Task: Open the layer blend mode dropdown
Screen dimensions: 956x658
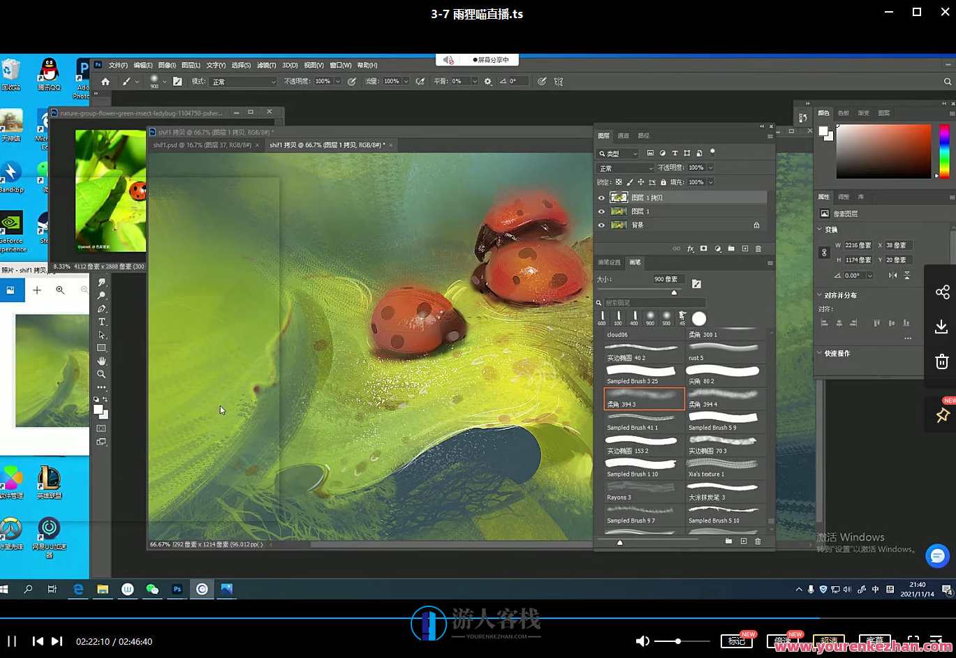Action: pyautogui.click(x=625, y=168)
